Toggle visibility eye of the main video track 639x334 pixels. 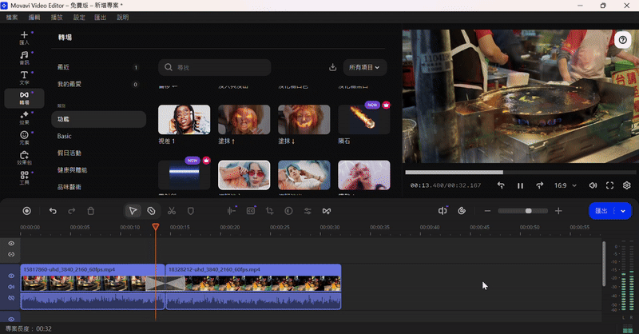coord(11,276)
